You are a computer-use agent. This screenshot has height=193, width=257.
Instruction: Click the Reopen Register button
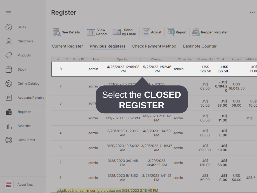[210, 32]
